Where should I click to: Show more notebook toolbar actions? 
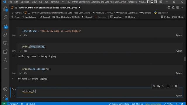click(x=139, y=17)
